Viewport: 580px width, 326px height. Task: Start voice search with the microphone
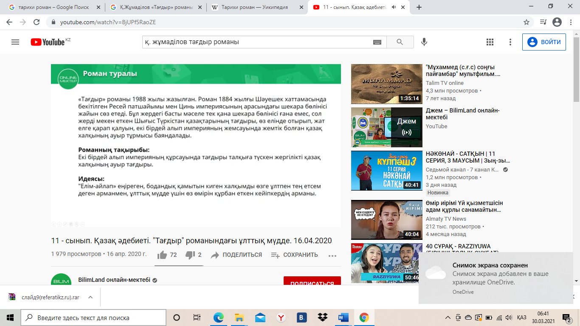424,42
